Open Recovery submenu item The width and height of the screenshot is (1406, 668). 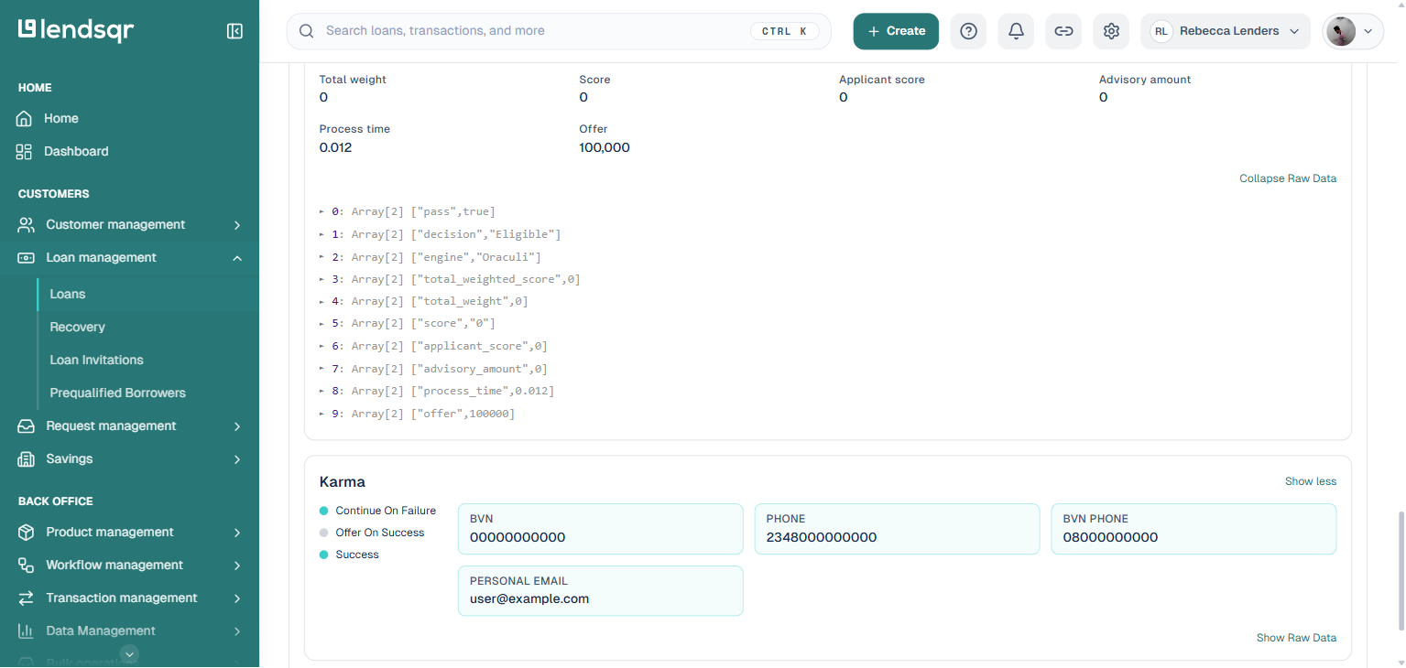coord(77,327)
